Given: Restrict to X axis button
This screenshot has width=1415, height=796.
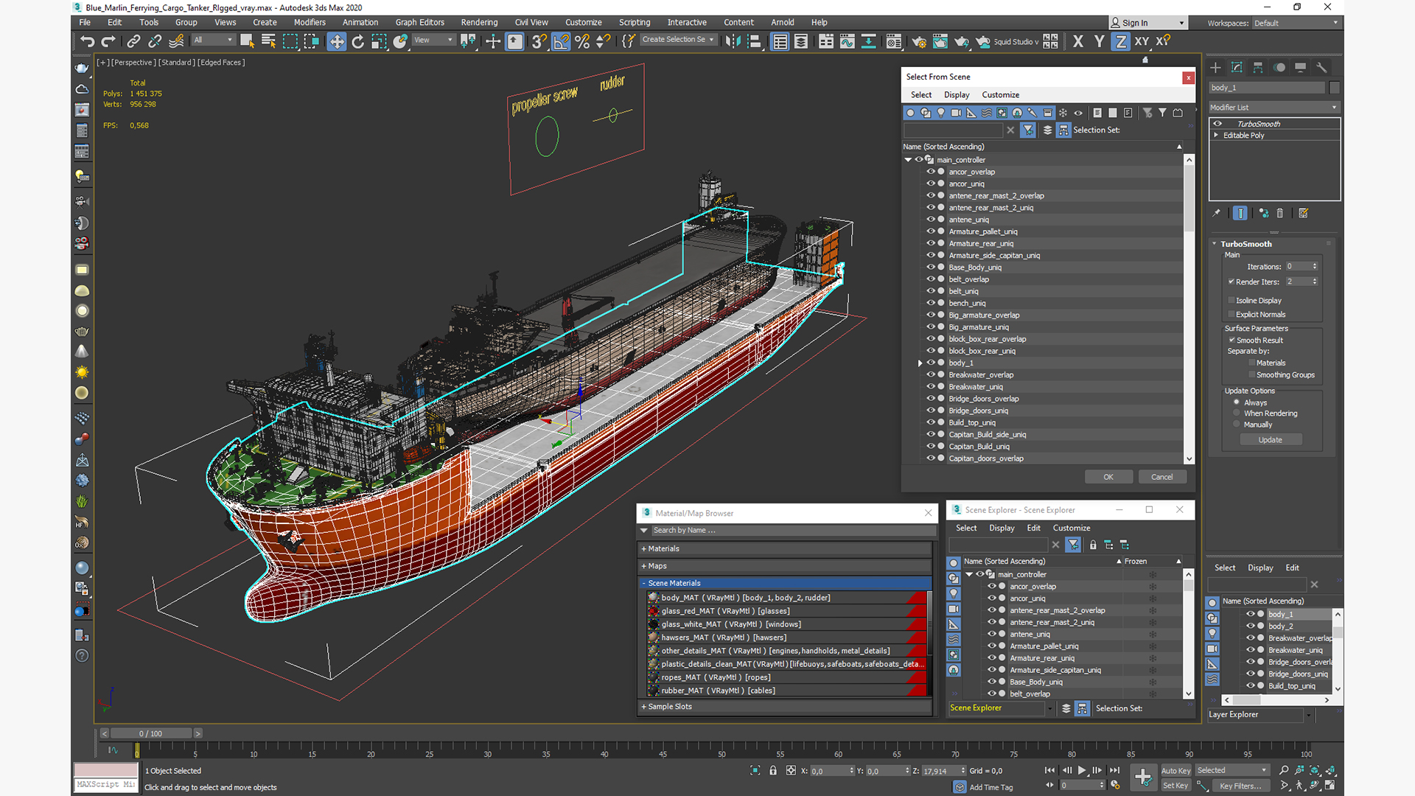Looking at the screenshot, I should coord(1078,41).
